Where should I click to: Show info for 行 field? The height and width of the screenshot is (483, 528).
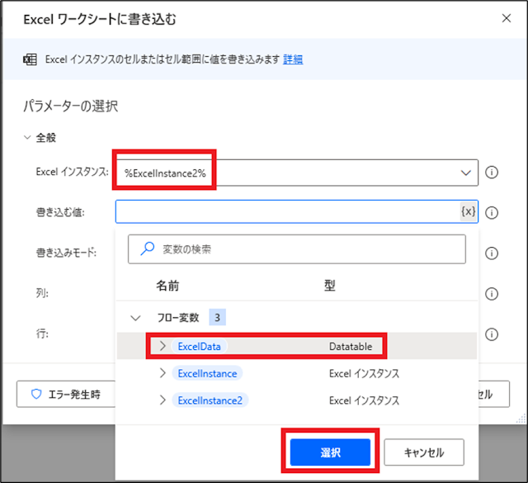[492, 334]
